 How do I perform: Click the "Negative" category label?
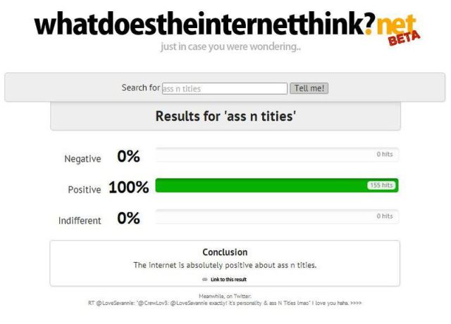click(82, 159)
